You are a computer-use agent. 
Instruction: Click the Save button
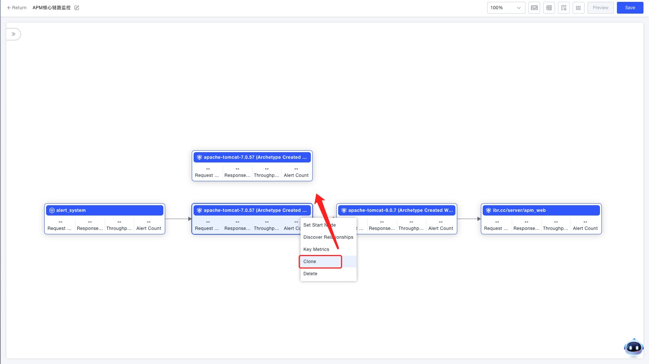tap(630, 8)
